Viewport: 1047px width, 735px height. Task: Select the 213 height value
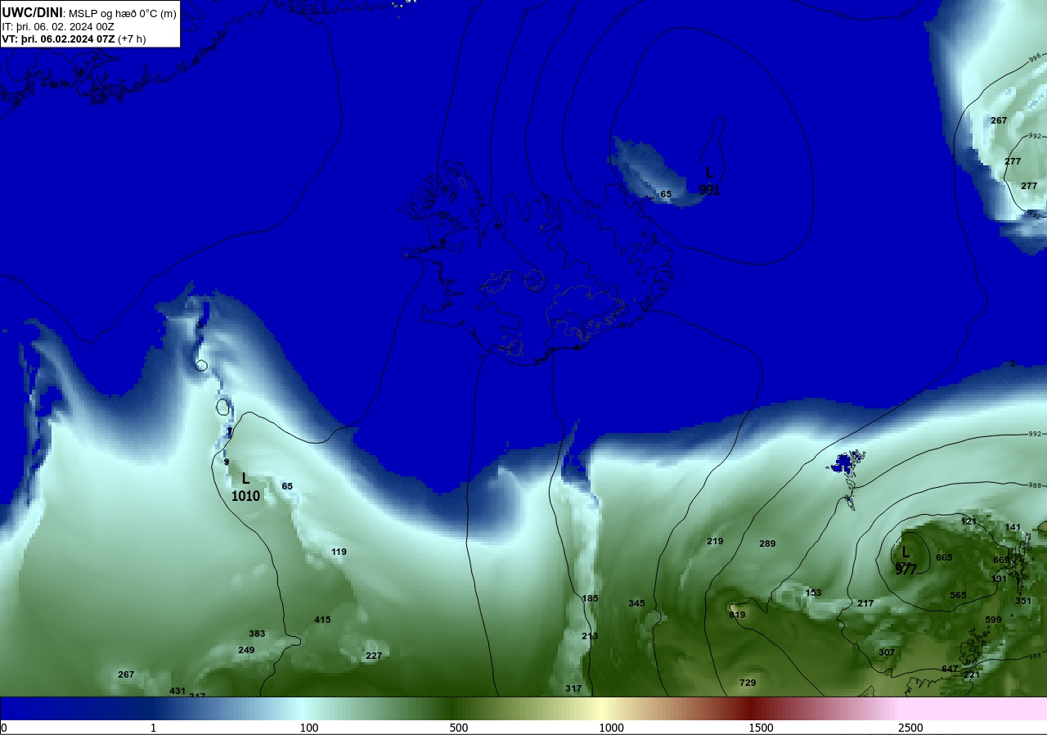(x=590, y=636)
